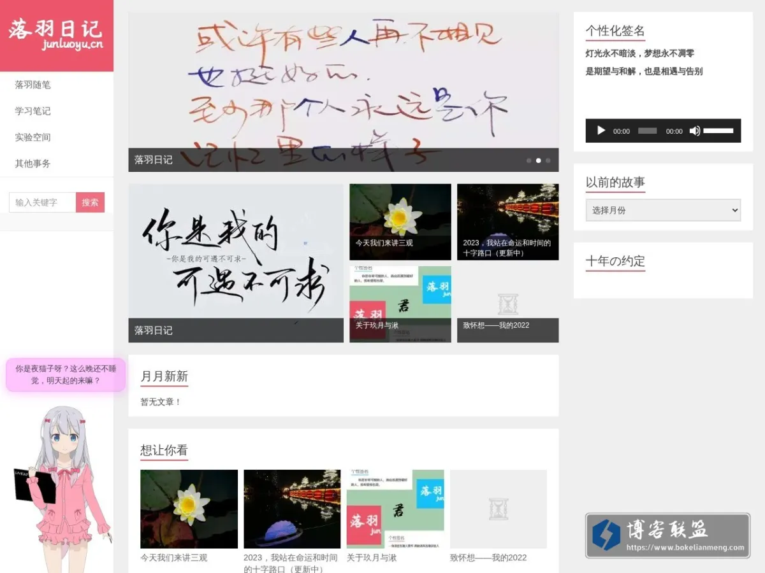Play the audio in the signature widget
Screen dimensions: 765x573
[x=601, y=131]
